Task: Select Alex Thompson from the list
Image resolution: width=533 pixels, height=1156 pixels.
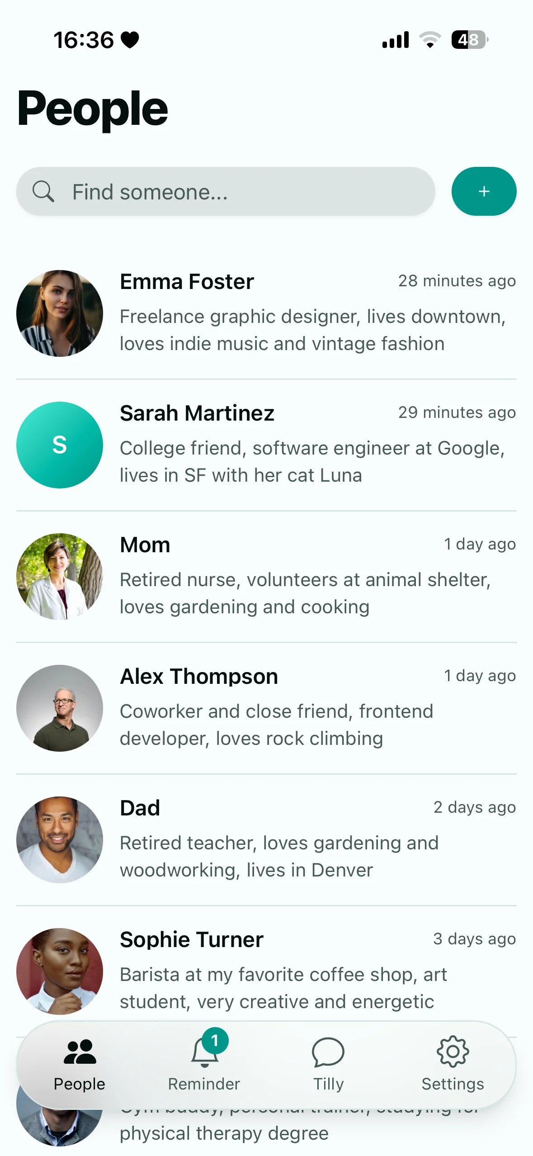Action: (x=267, y=708)
